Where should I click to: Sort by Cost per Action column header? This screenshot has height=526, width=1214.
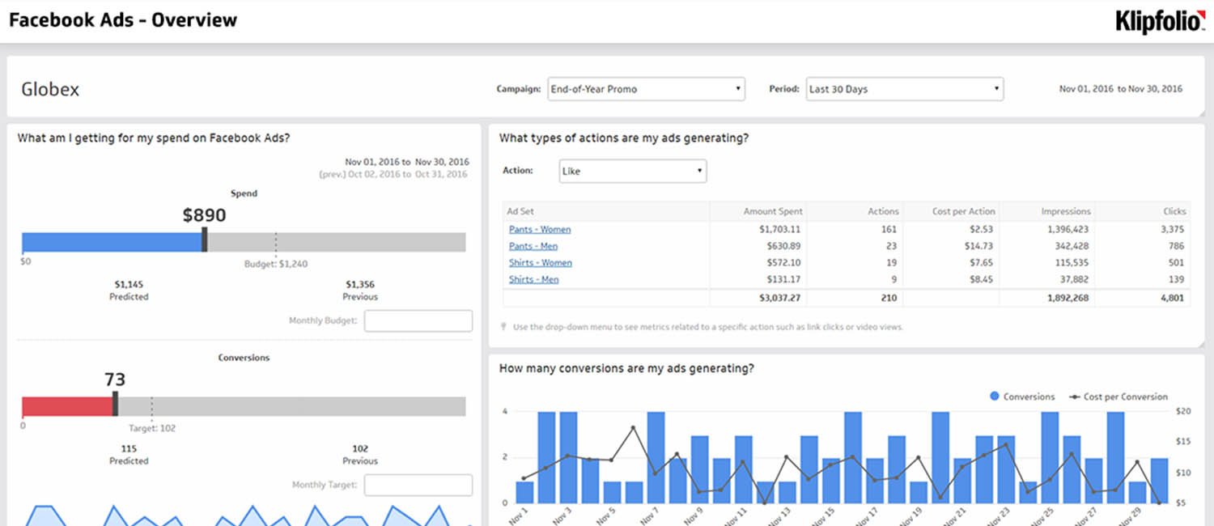pos(963,211)
